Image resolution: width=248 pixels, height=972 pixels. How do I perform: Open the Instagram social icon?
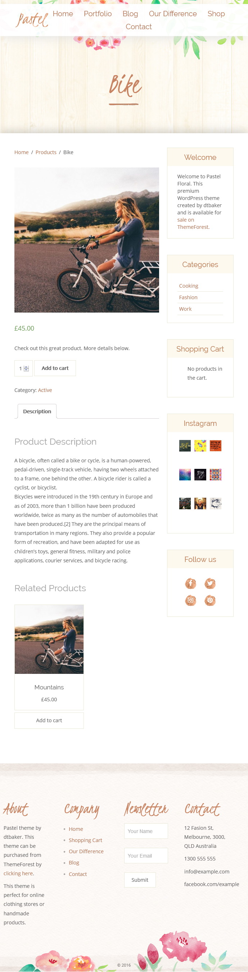[x=190, y=600]
